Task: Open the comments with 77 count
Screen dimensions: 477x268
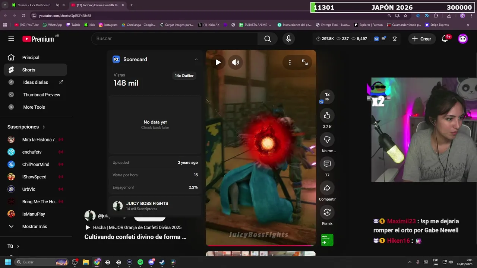Action: click(327, 164)
